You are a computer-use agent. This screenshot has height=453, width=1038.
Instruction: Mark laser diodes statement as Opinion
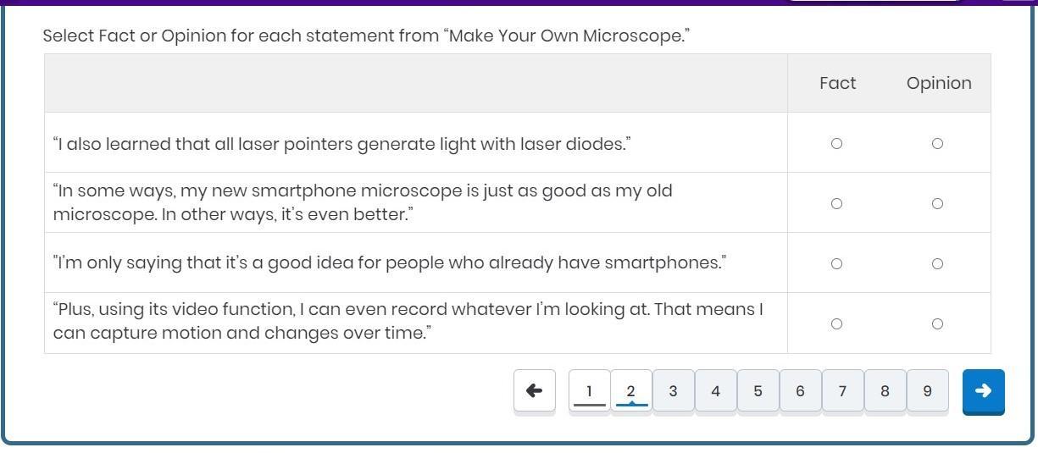937,144
